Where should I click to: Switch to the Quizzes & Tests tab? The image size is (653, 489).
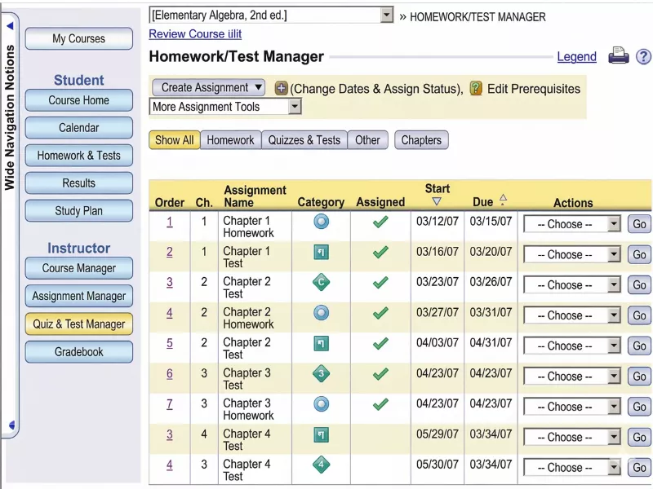click(304, 140)
